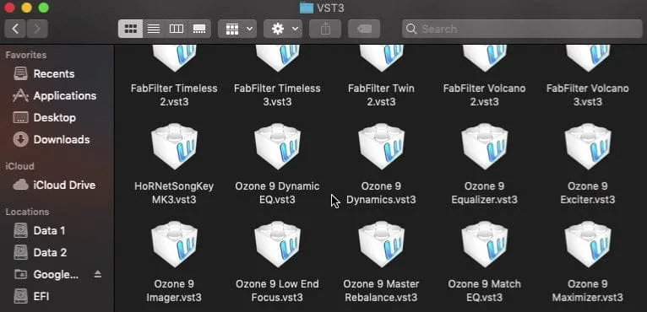Click the EFI disk icon
This screenshot has height=312, width=647.
coord(20,296)
